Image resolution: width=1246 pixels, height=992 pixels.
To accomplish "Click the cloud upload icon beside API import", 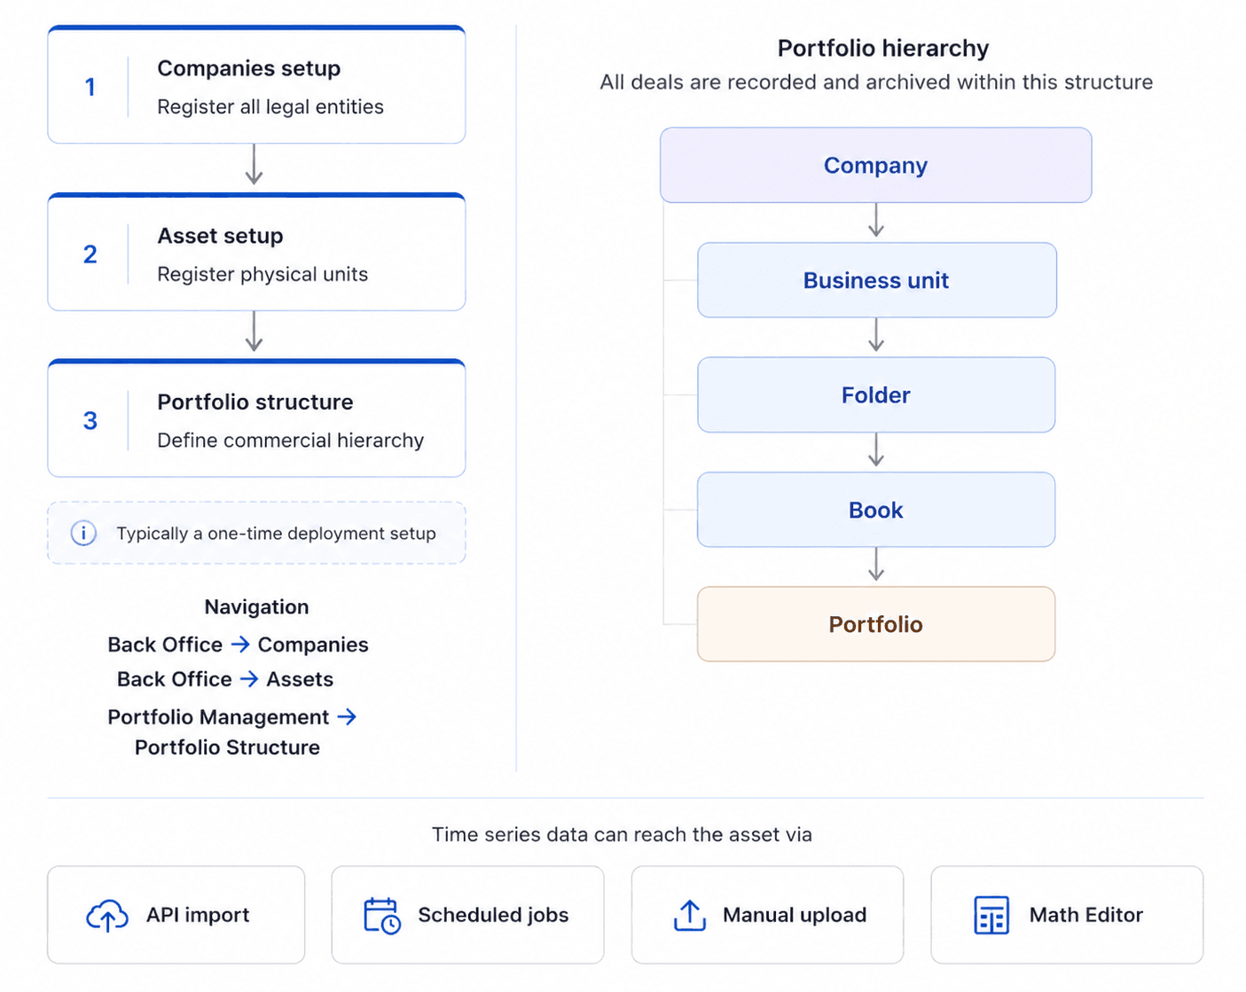I will (x=107, y=915).
